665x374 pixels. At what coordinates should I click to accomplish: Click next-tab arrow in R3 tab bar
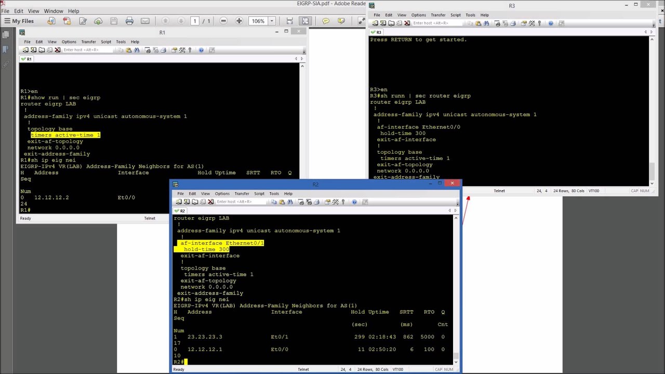(651, 32)
